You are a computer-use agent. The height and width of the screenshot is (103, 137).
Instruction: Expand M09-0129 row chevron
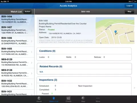coord(32,63)
